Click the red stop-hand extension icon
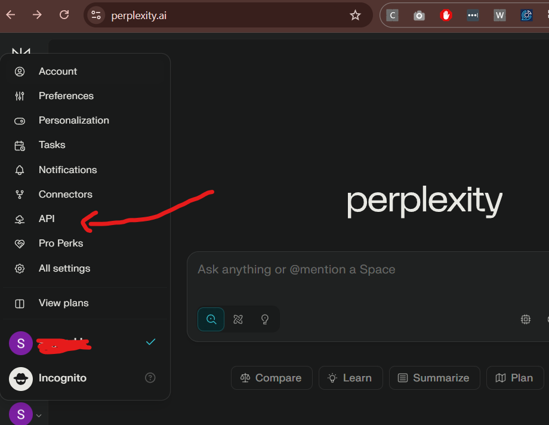This screenshot has width=549, height=425. [x=446, y=15]
